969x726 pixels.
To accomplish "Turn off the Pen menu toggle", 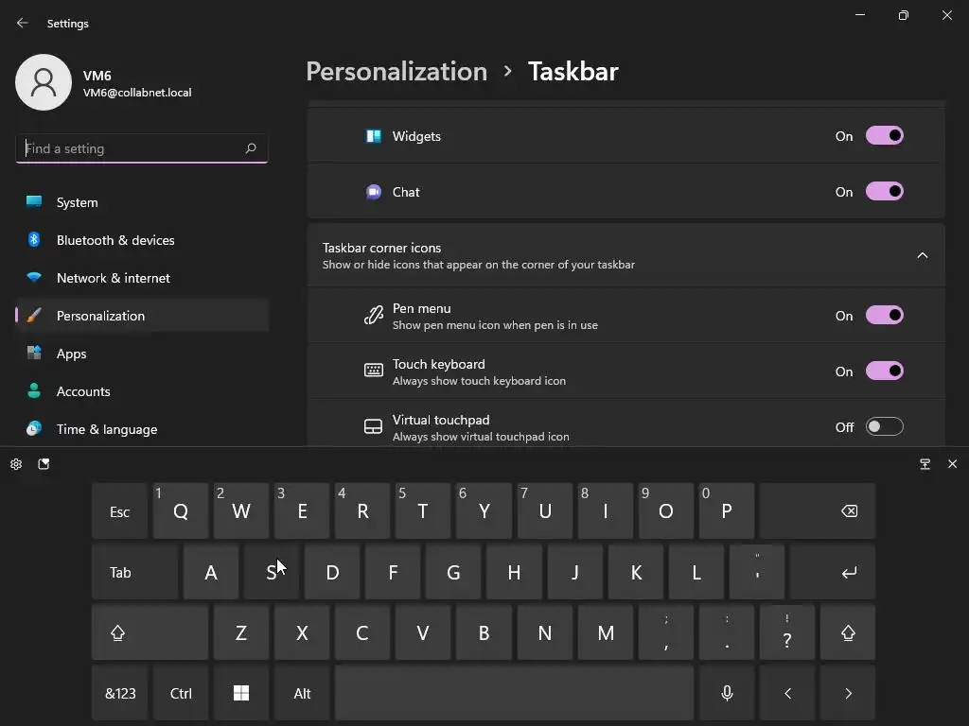I will (x=884, y=316).
